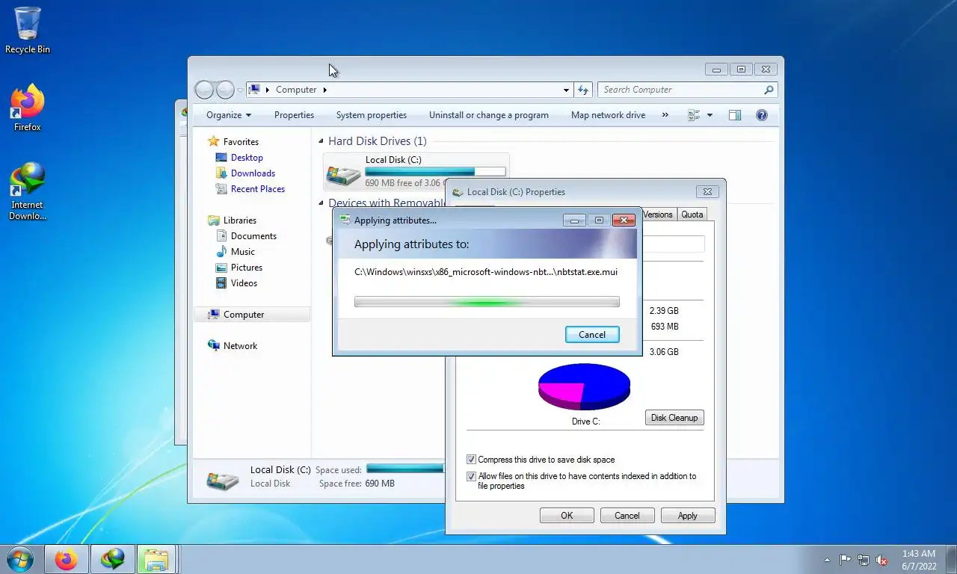Viewport: 957px width, 574px height.
Task: Switch to Firefox on the taskbar
Action: 67,559
